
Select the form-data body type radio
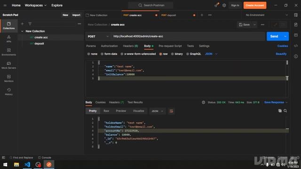(102, 54)
